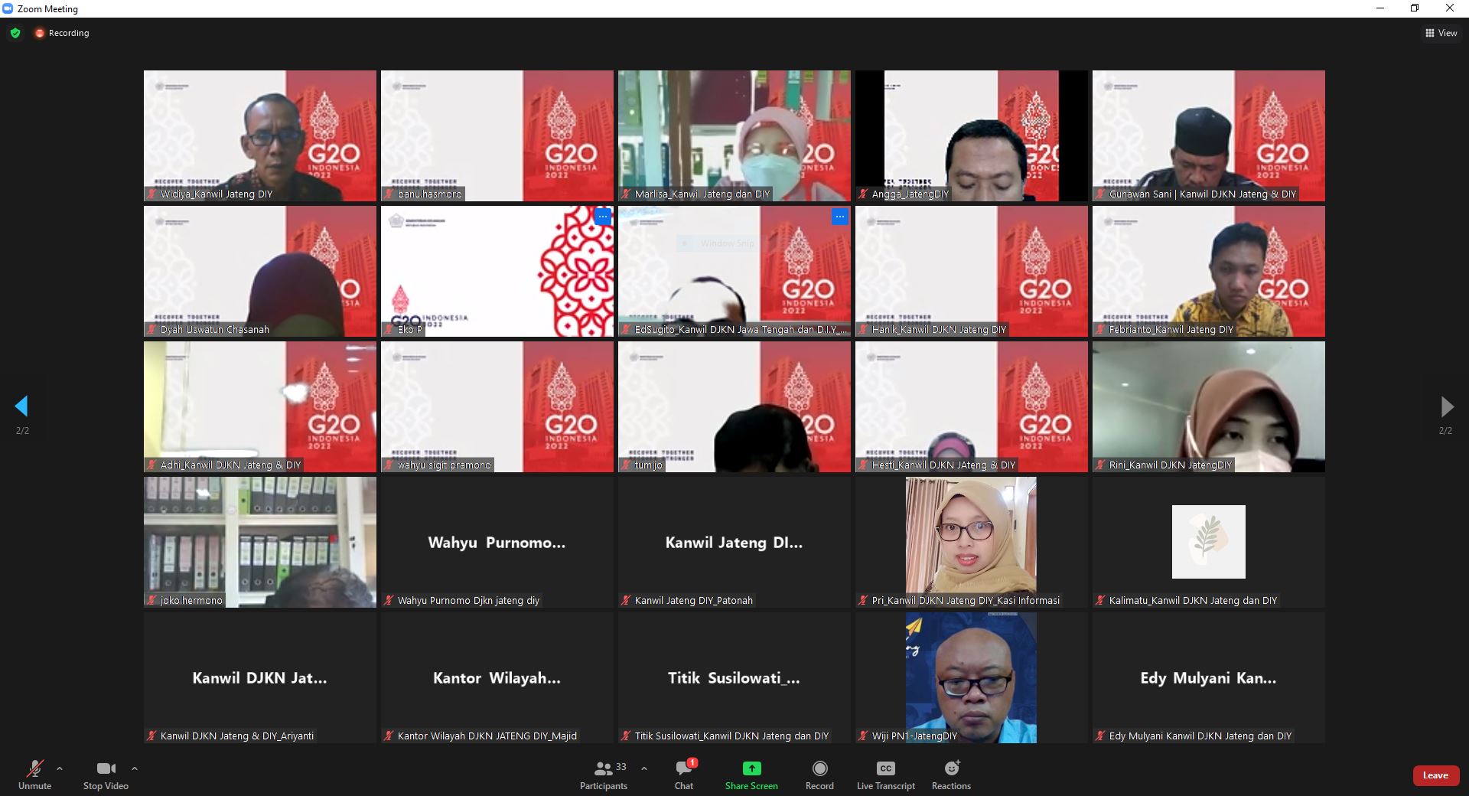The image size is (1469, 796).
Task: Click the green encryption shield icon
Action: click(x=15, y=33)
